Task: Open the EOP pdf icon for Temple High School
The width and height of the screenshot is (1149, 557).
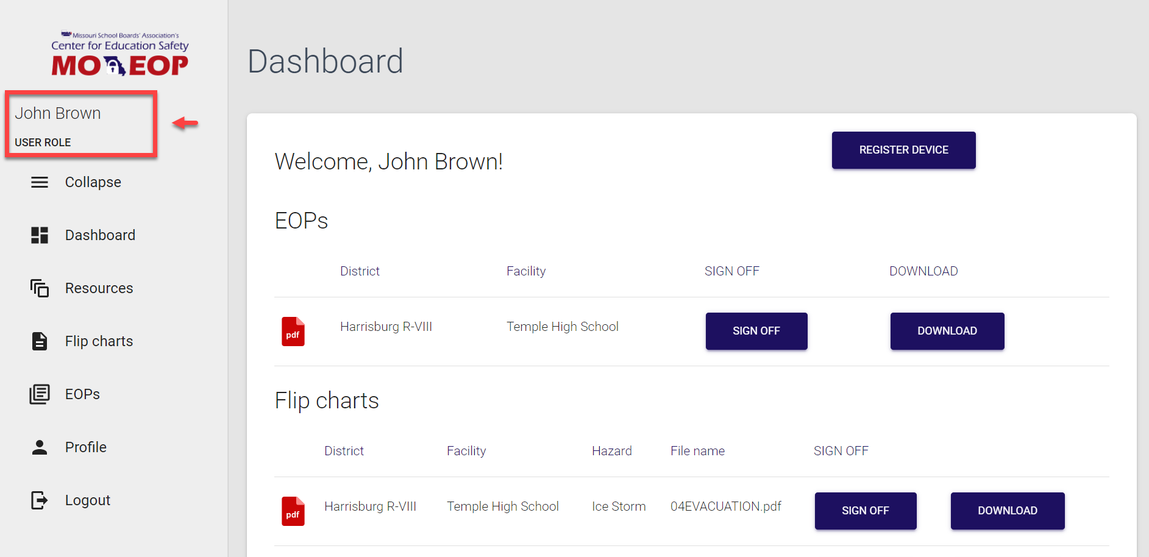Action: point(293,332)
